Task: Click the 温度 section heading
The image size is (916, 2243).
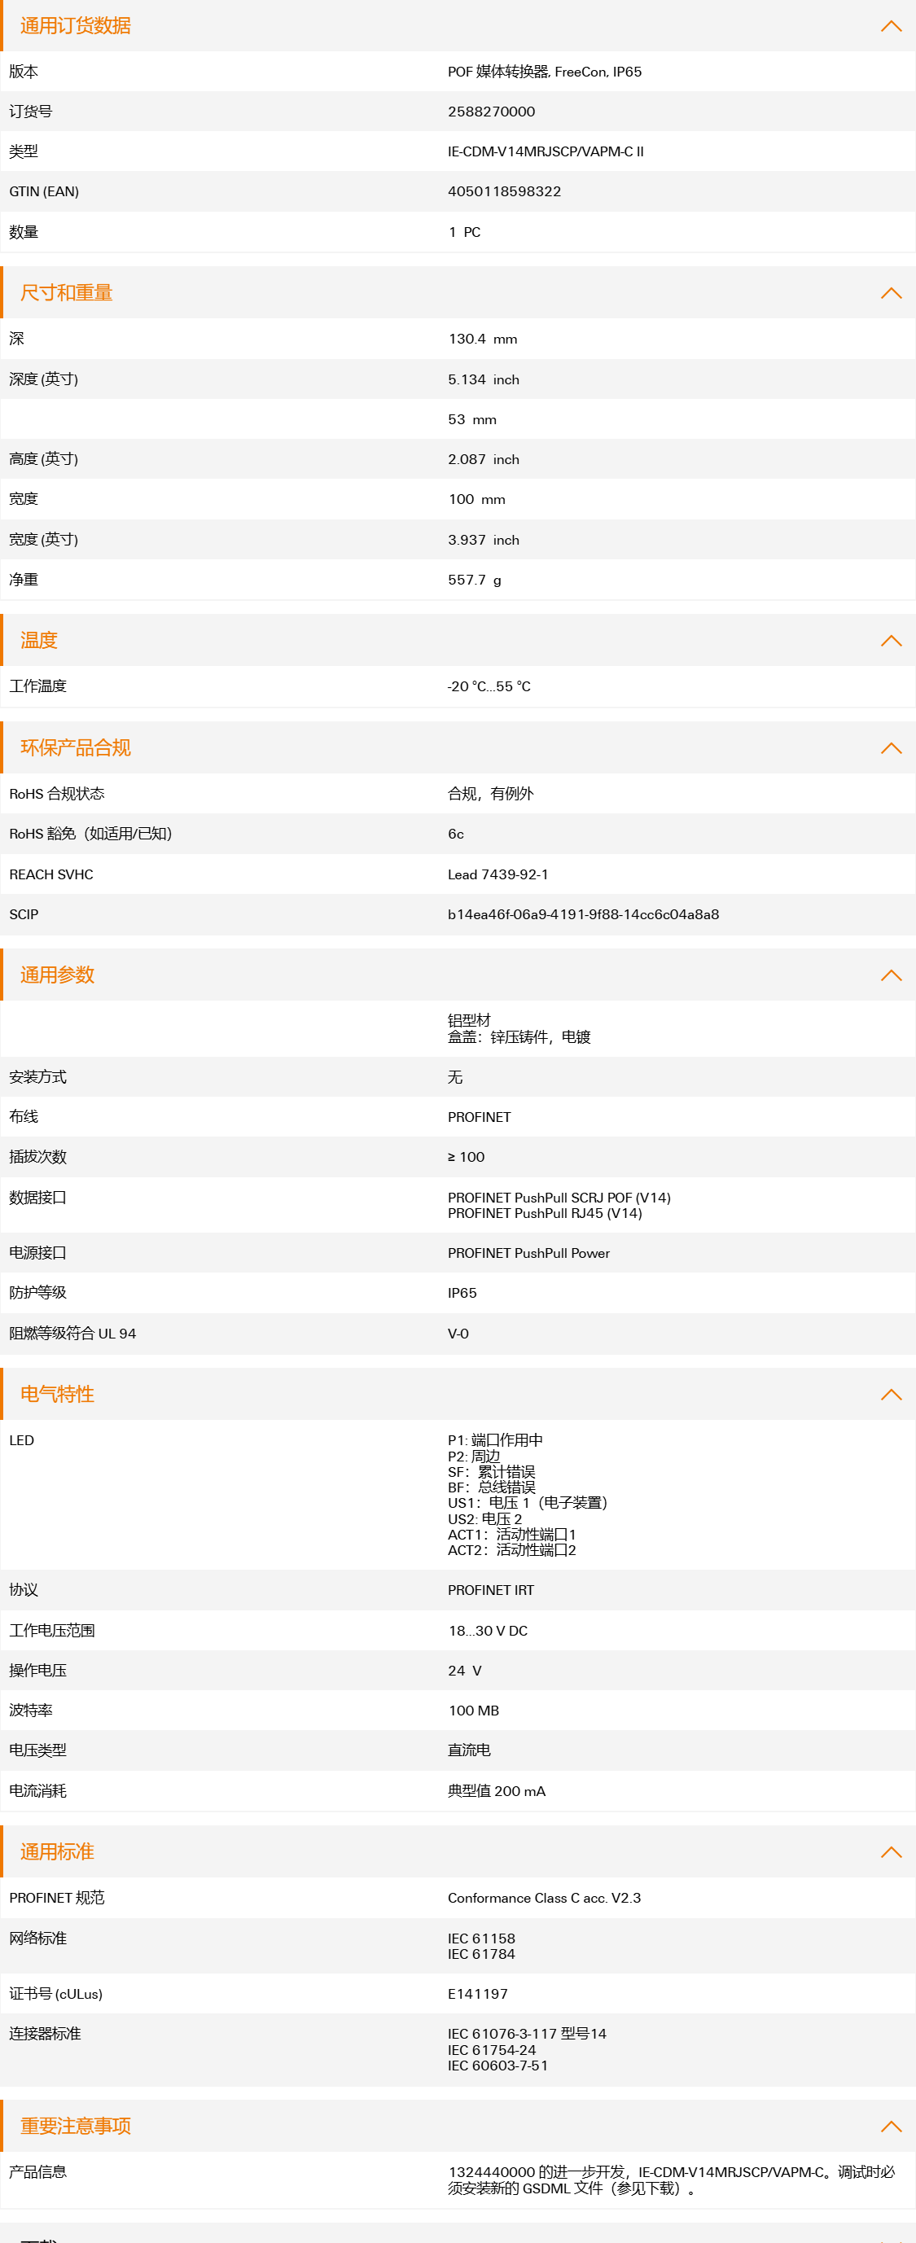Action: tap(39, 640)
